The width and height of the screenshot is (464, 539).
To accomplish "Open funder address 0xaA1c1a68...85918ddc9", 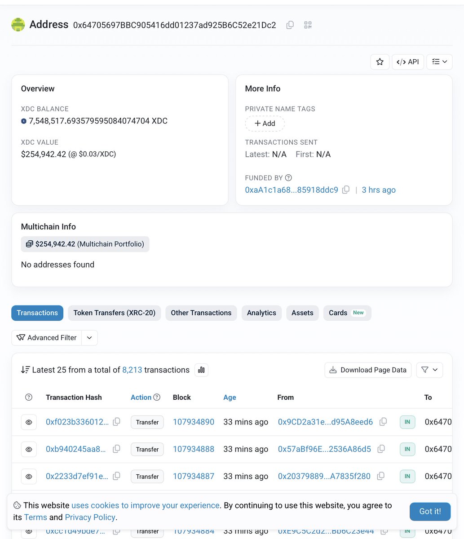I will pos(292,190).
